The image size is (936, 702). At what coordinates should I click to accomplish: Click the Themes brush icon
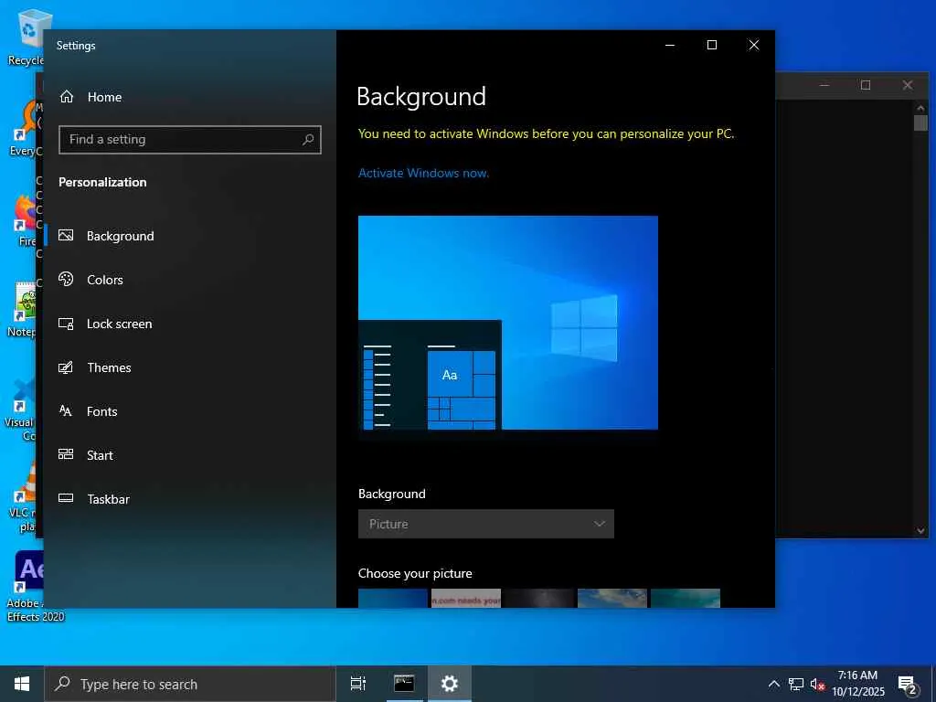point(66,367)
